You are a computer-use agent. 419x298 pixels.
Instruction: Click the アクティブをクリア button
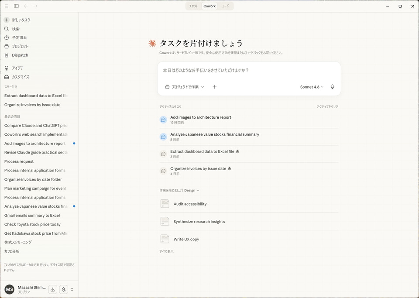coord(327,106)
